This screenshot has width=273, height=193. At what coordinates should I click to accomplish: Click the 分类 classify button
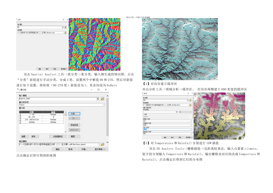(x=74, y=114)
